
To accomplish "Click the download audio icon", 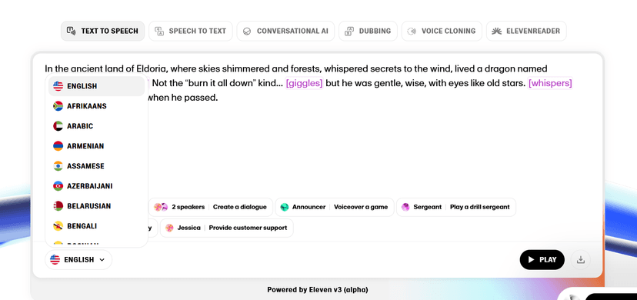I will point(581,260).
